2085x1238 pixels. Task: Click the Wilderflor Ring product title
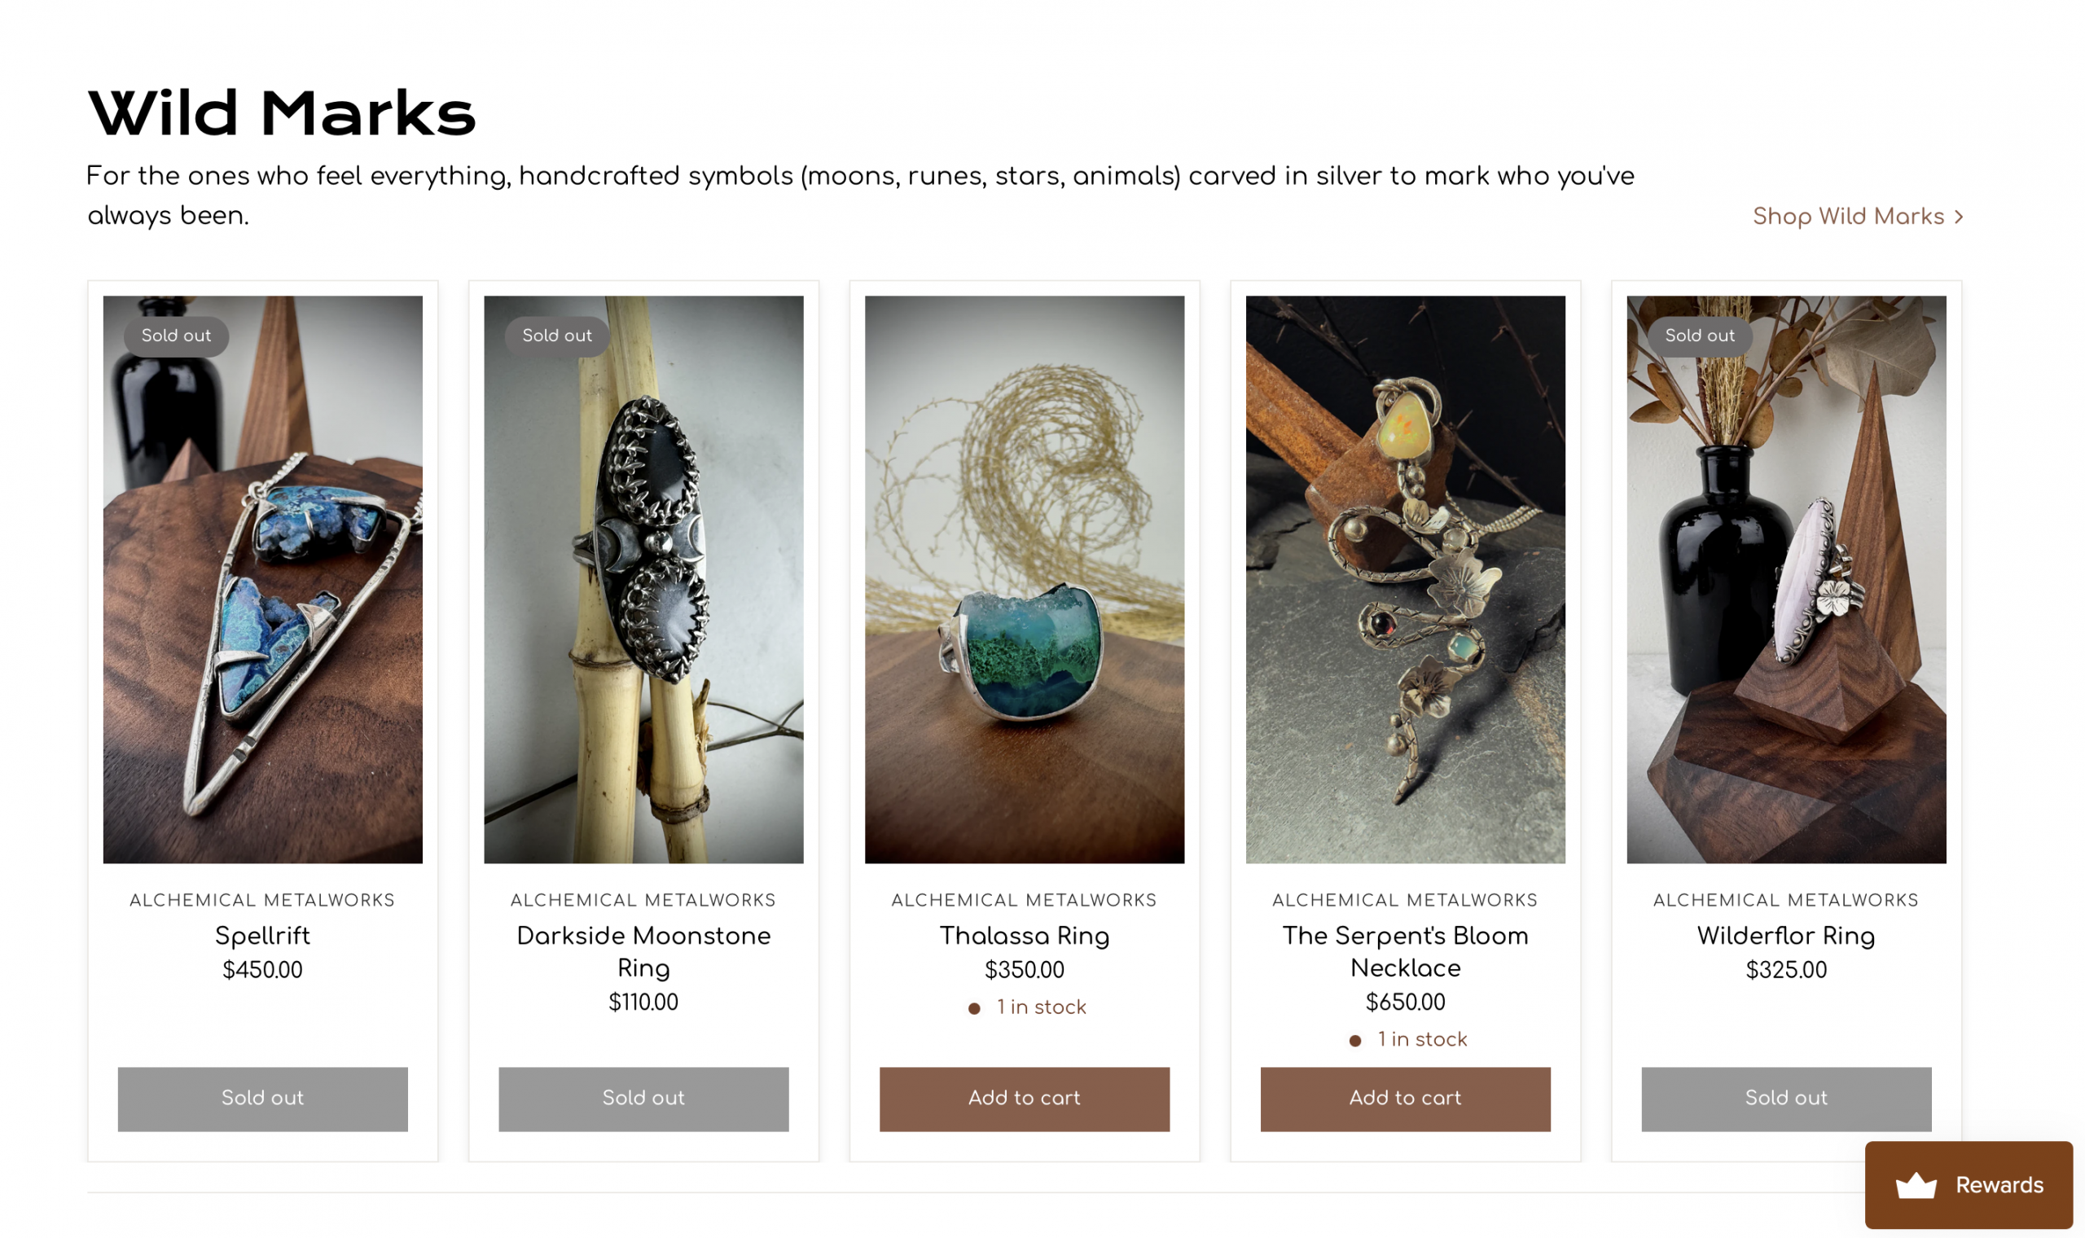(1785, 936)
